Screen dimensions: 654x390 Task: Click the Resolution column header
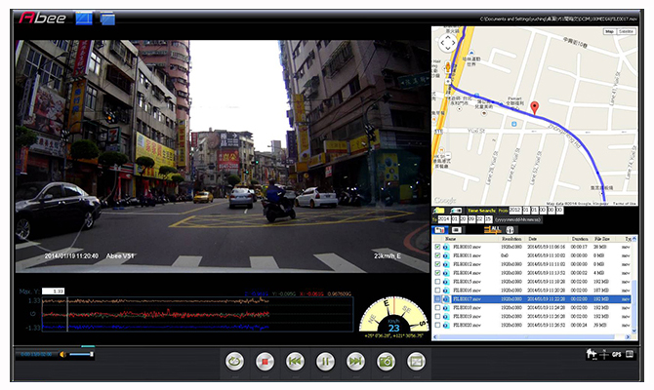[511, 238]
